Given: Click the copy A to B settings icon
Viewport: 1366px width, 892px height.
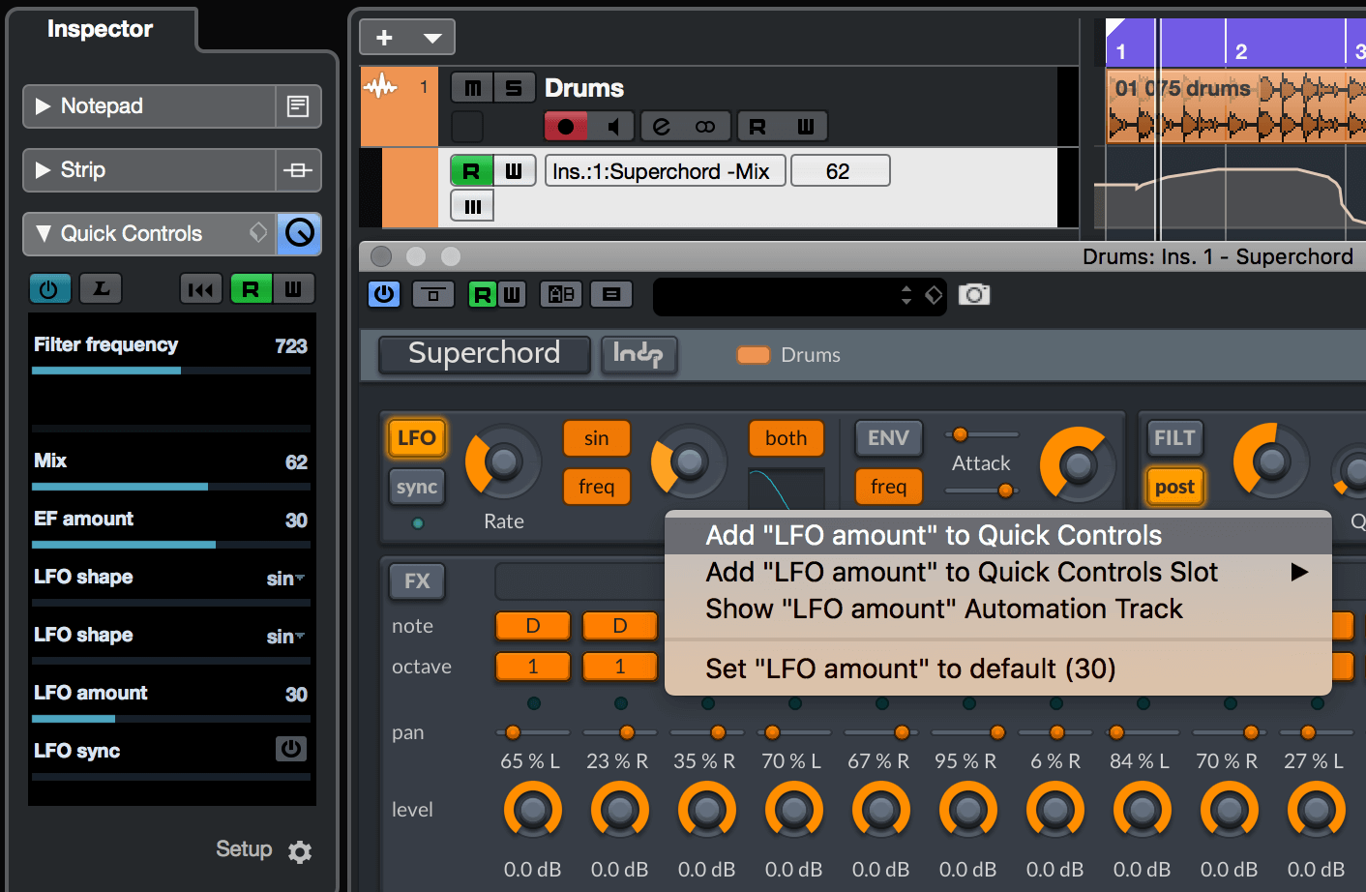Looking at the screenshot, I should (611, 294).
